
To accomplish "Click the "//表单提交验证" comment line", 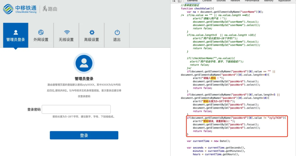I will [x=190, y=5].
